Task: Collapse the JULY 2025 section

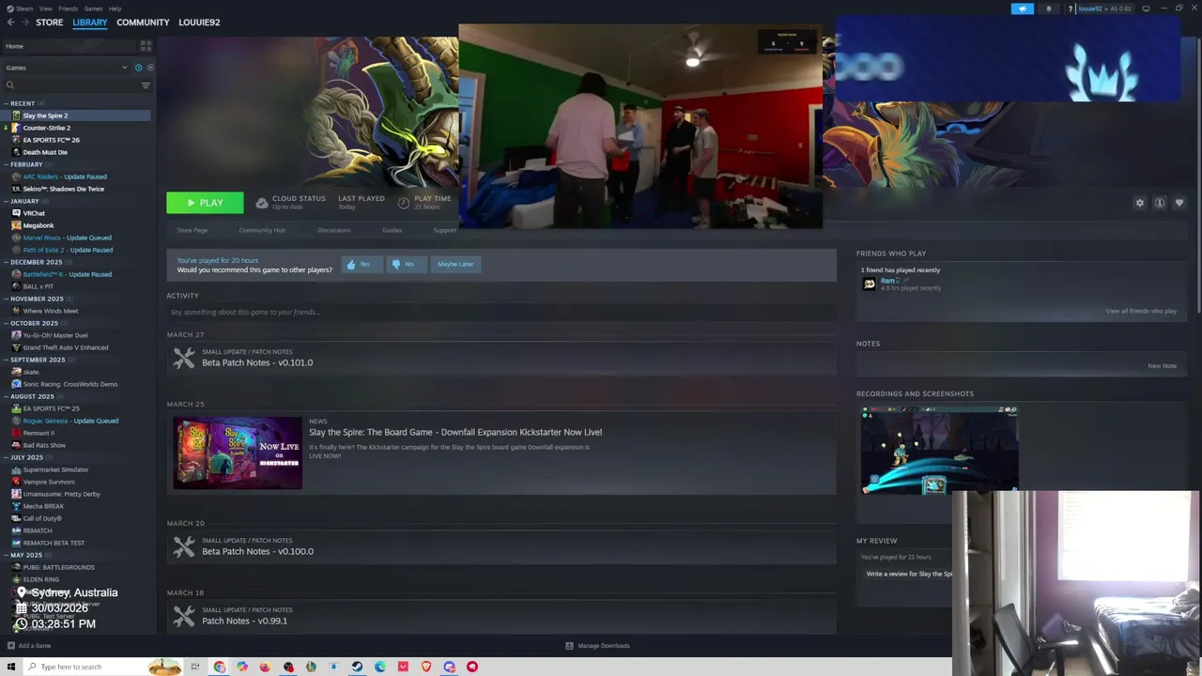Action: tap(7, 457)
